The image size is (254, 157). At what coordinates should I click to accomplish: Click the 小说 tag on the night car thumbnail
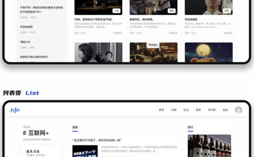click(x=116, y=11)
